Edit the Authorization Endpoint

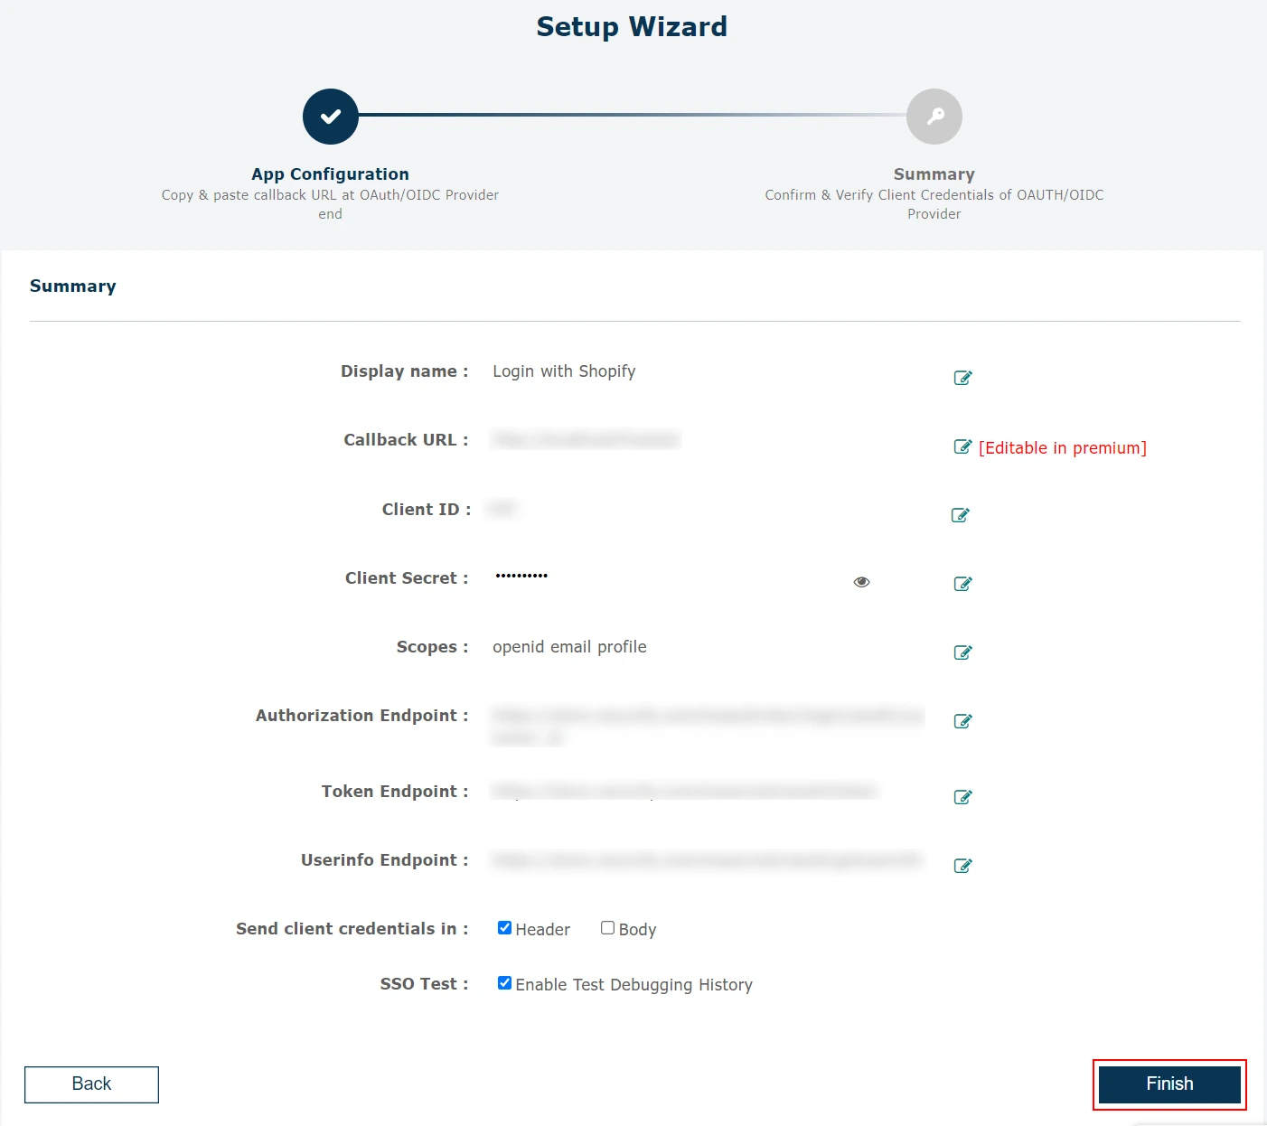(x=962, y=721)
